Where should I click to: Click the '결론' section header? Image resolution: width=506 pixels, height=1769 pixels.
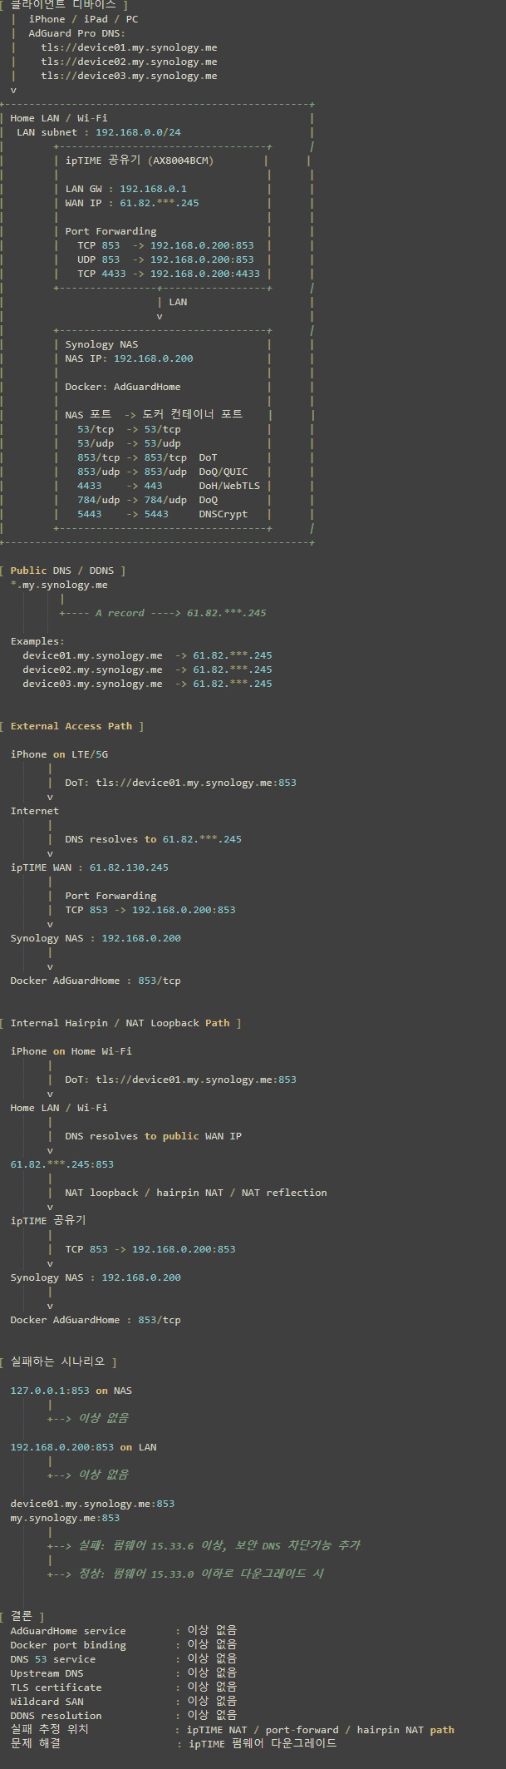[x=22, y=1616]
